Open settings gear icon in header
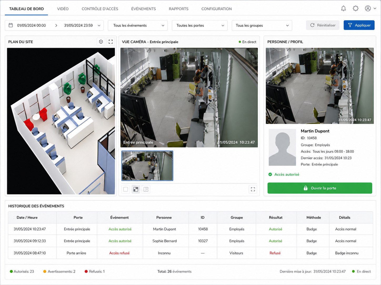 355,8
